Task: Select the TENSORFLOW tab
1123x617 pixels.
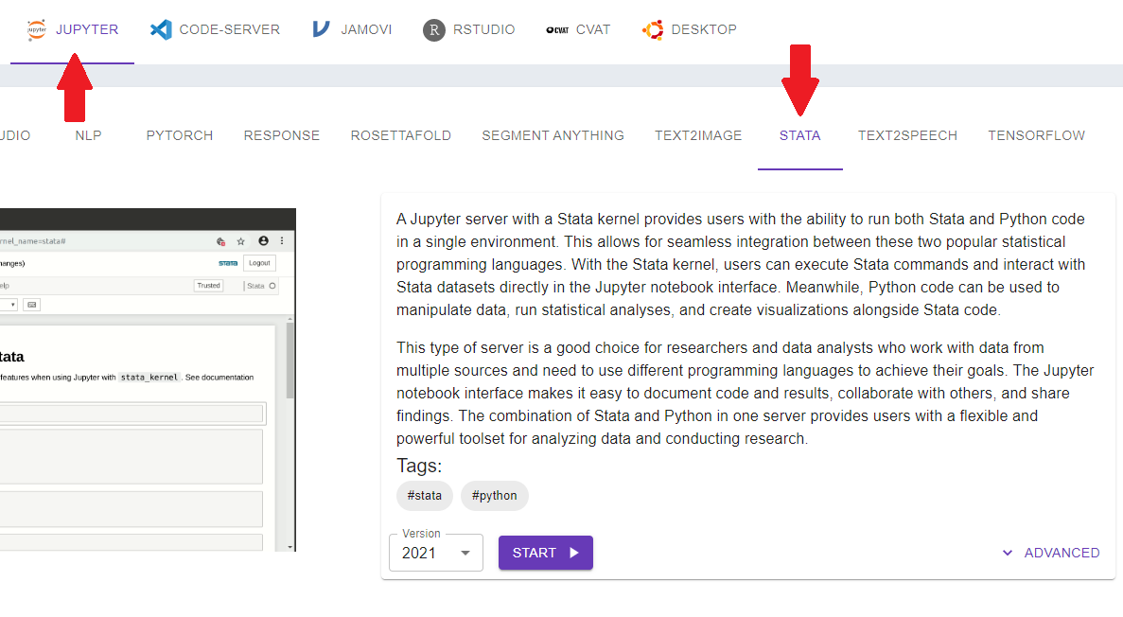Action: pos(1036,135)
